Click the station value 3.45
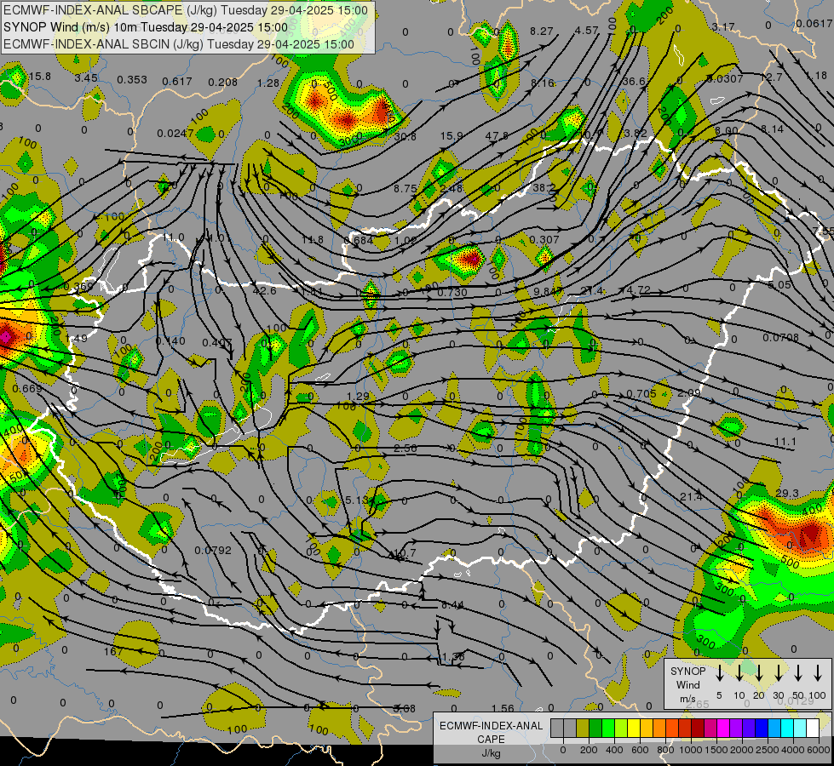The height and width of the screenshot is (766, 834). pos(86,78)
